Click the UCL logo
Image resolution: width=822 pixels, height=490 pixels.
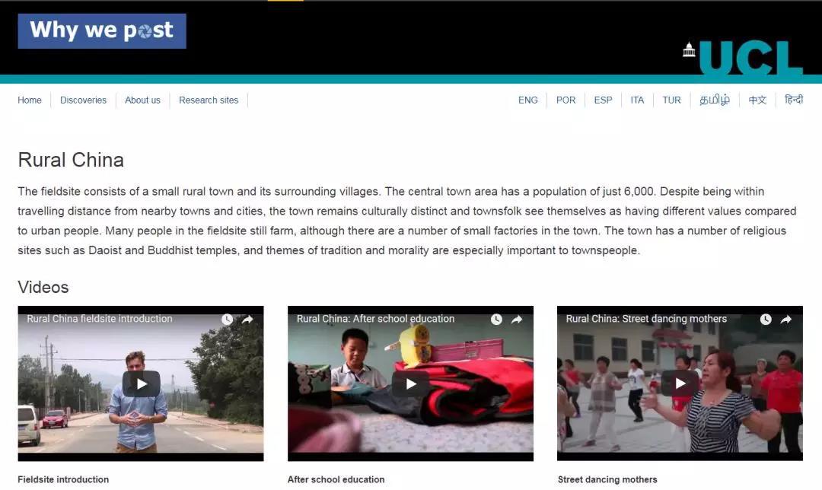coord(743,59)
